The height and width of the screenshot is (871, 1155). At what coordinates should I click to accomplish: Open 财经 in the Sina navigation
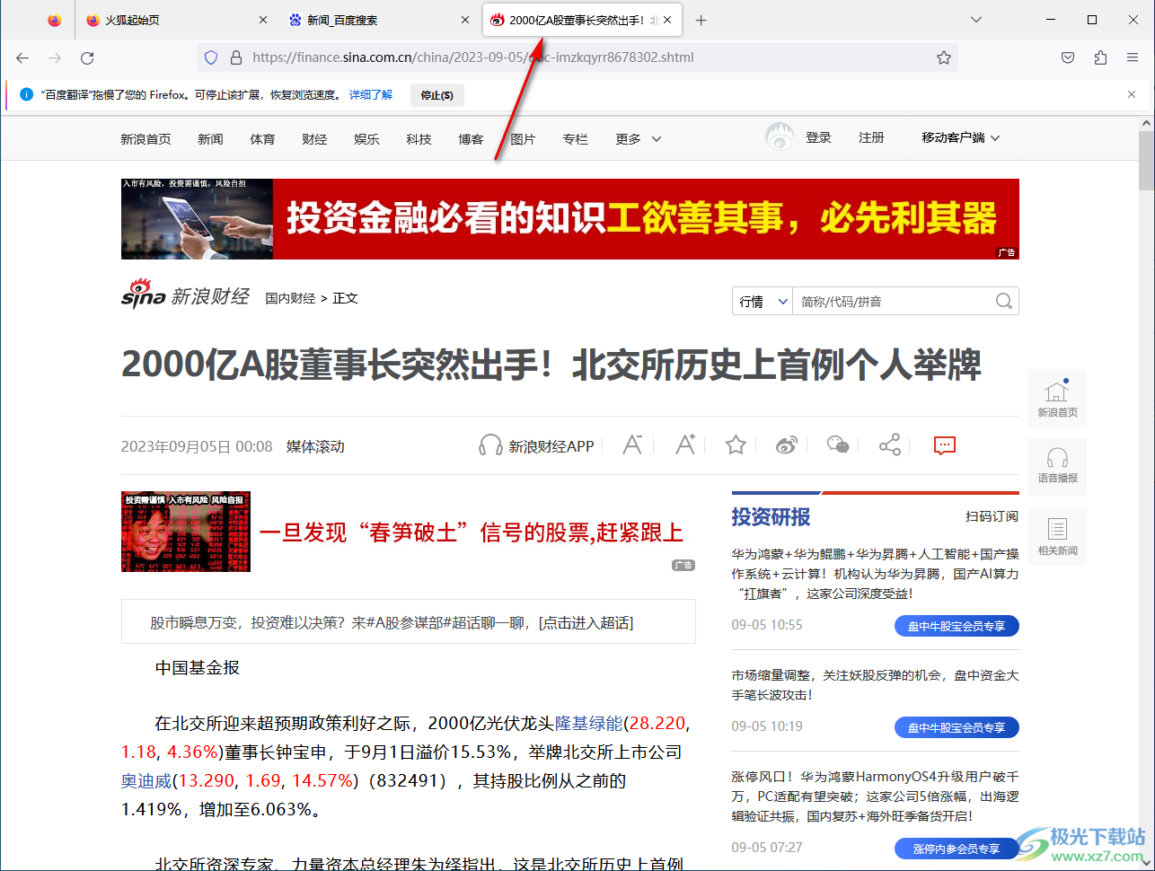314,139
